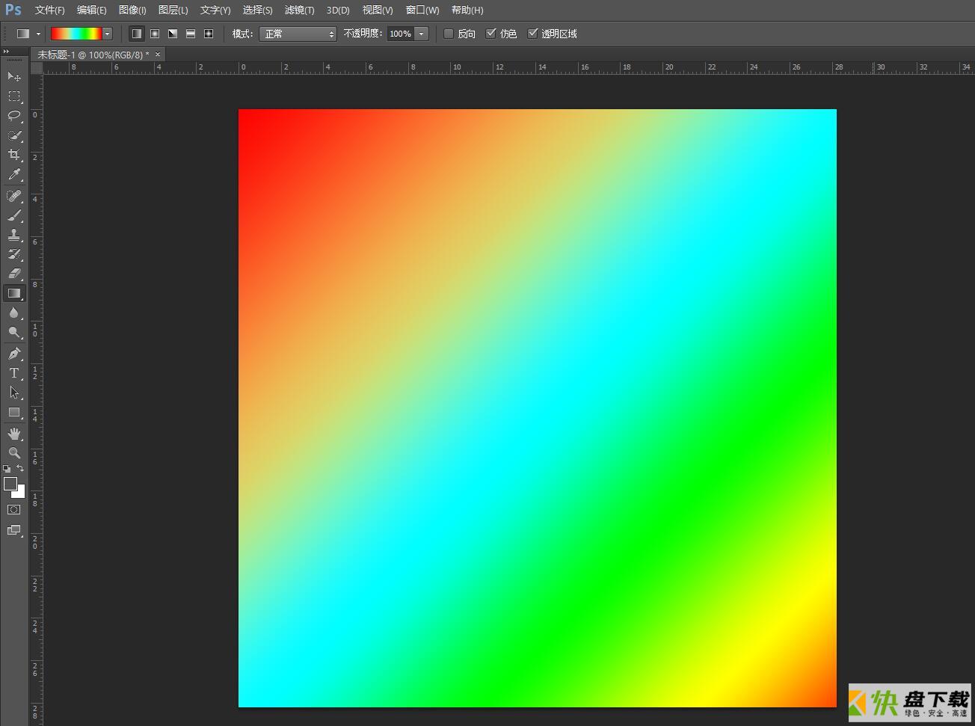Close the 未标题-1 document tab
Viewport: 975px width, 726px height.
click(x=157, y=55)
